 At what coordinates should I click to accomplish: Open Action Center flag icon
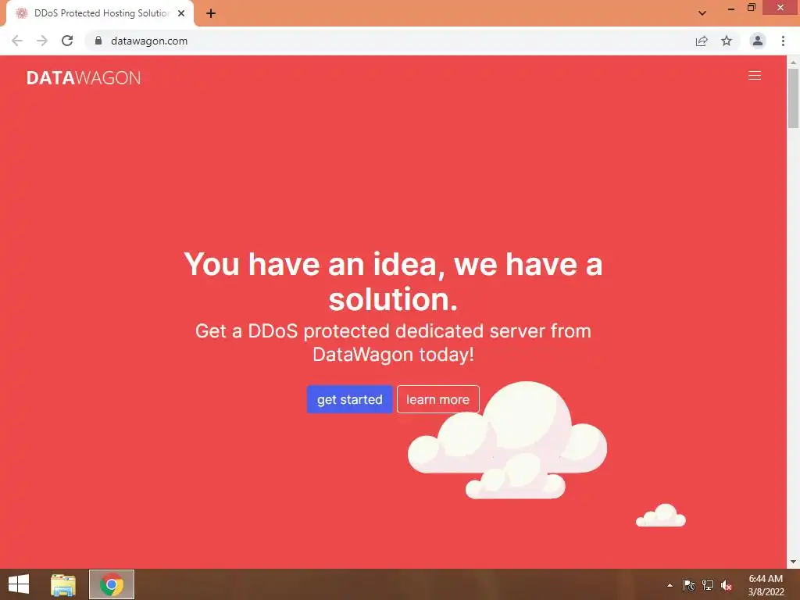tap(689, 585)
